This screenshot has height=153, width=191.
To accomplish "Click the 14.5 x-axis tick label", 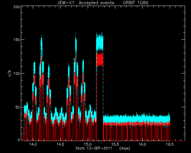I will tap(60, 144).
